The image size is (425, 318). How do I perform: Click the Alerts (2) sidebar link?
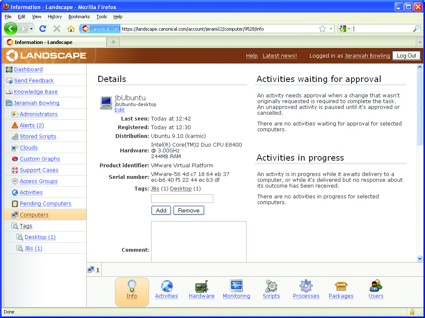point(32,125)
